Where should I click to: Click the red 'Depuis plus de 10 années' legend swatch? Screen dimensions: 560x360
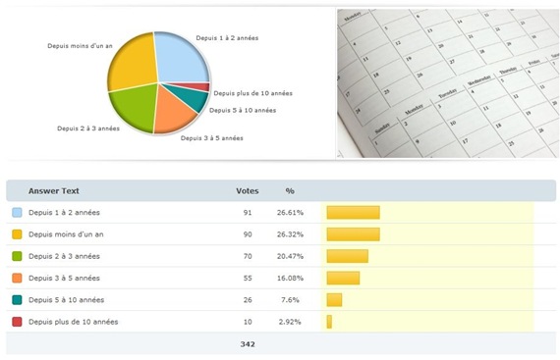click(x=17, y=322)
